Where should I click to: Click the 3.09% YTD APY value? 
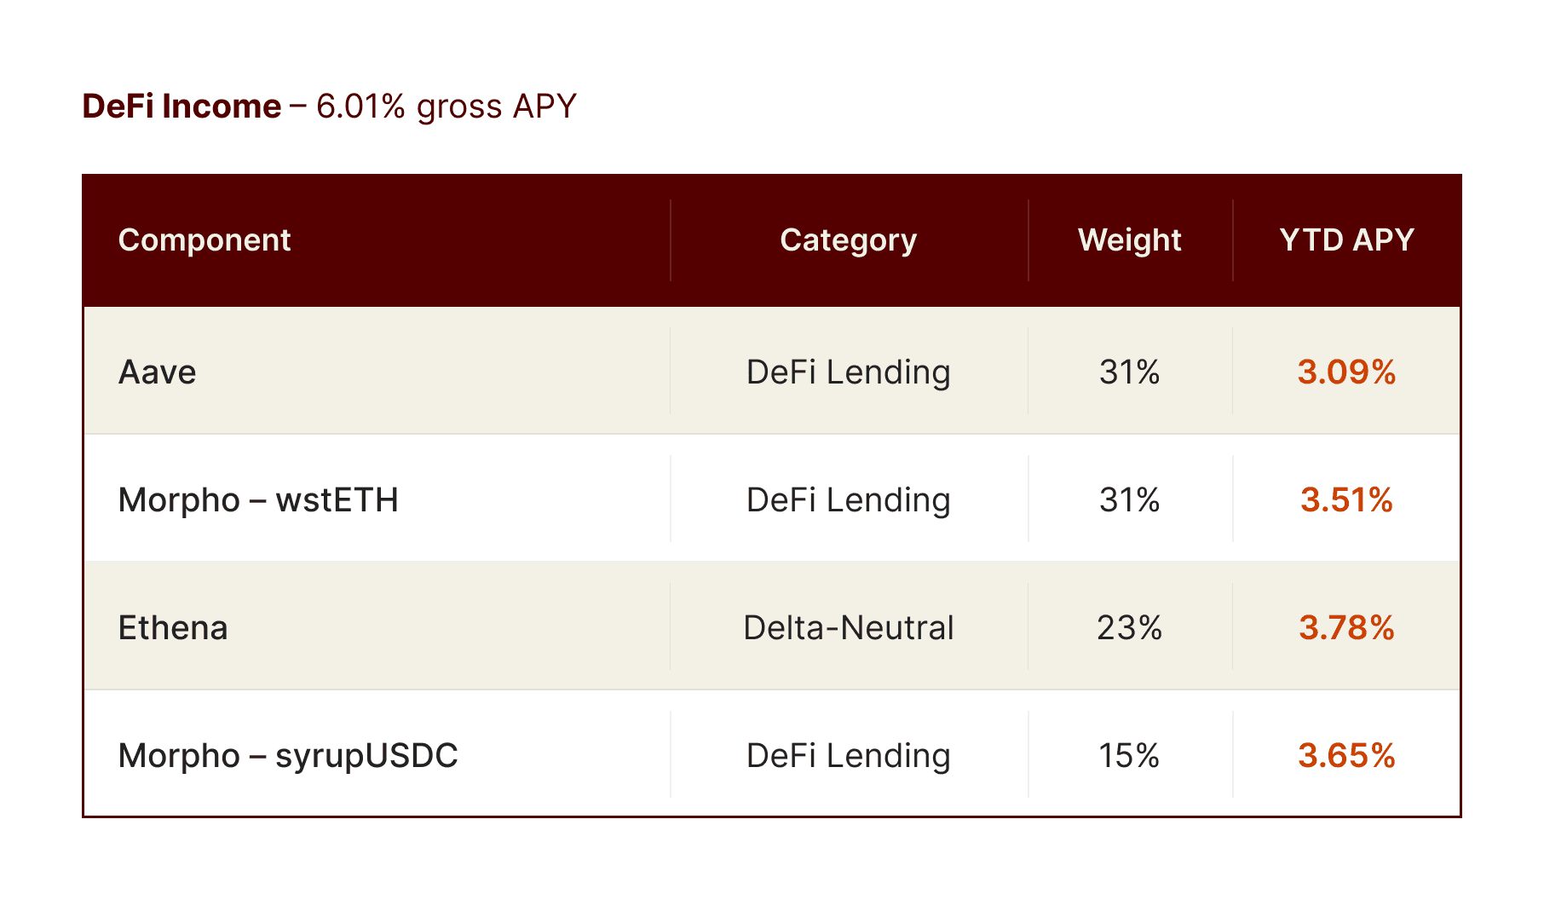pyautogui.click(x=1347, y=372)
